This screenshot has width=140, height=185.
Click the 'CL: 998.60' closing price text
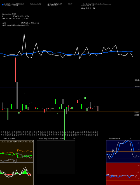coord(52,5)
